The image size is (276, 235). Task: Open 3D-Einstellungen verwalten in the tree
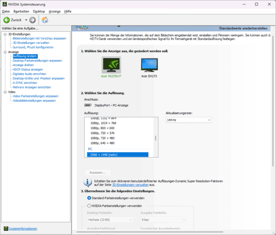[31, 43]
